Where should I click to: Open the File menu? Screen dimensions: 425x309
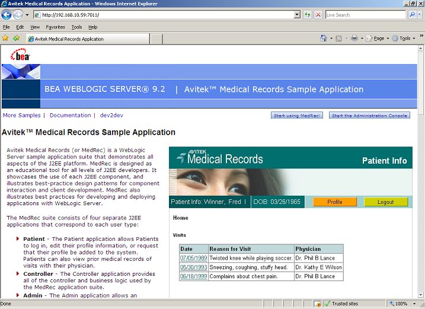pos(7,27)
